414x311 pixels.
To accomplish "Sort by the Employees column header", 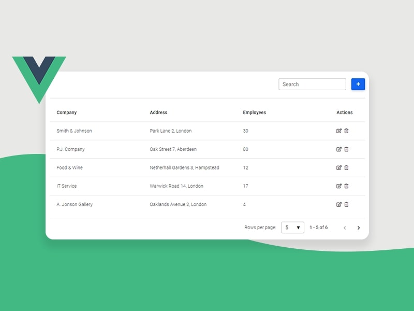I will [254, 112].
